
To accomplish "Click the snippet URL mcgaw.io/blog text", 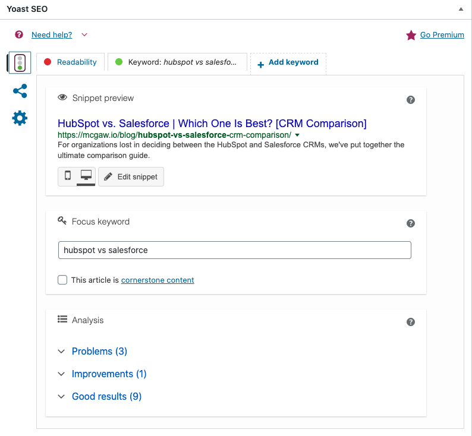I will (174, 135).
